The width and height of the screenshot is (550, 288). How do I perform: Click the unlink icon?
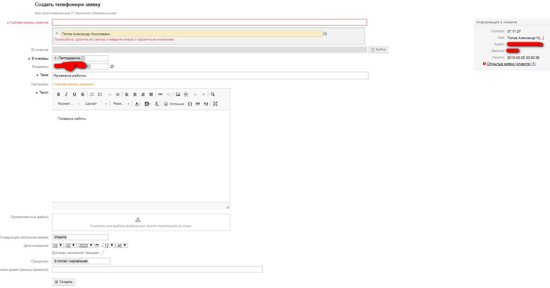coord(169,94)
